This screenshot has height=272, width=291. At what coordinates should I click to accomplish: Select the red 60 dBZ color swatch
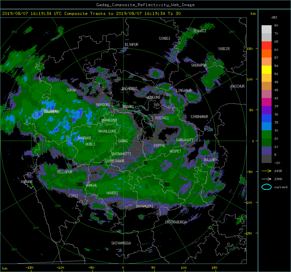click(x=266, y=45)
